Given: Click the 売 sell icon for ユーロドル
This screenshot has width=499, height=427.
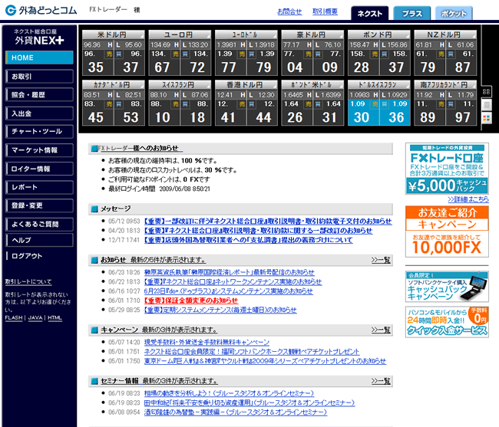Looking at the screenshot, I should point(242,54).
